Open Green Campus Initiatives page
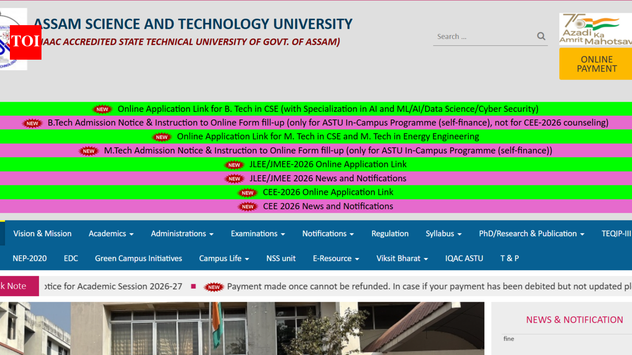Image resolution: width=632 pixels, height=355 pixels. (138, 258)
